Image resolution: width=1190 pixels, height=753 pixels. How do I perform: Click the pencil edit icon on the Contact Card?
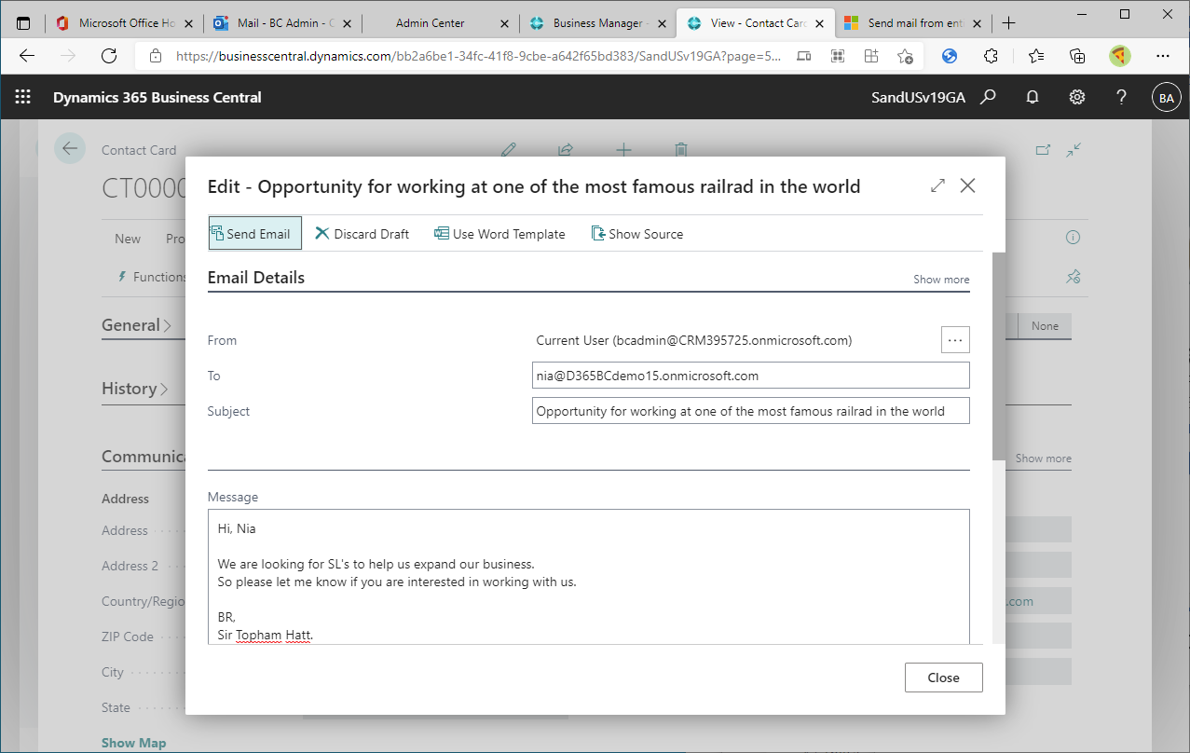[x=509, y=149]
